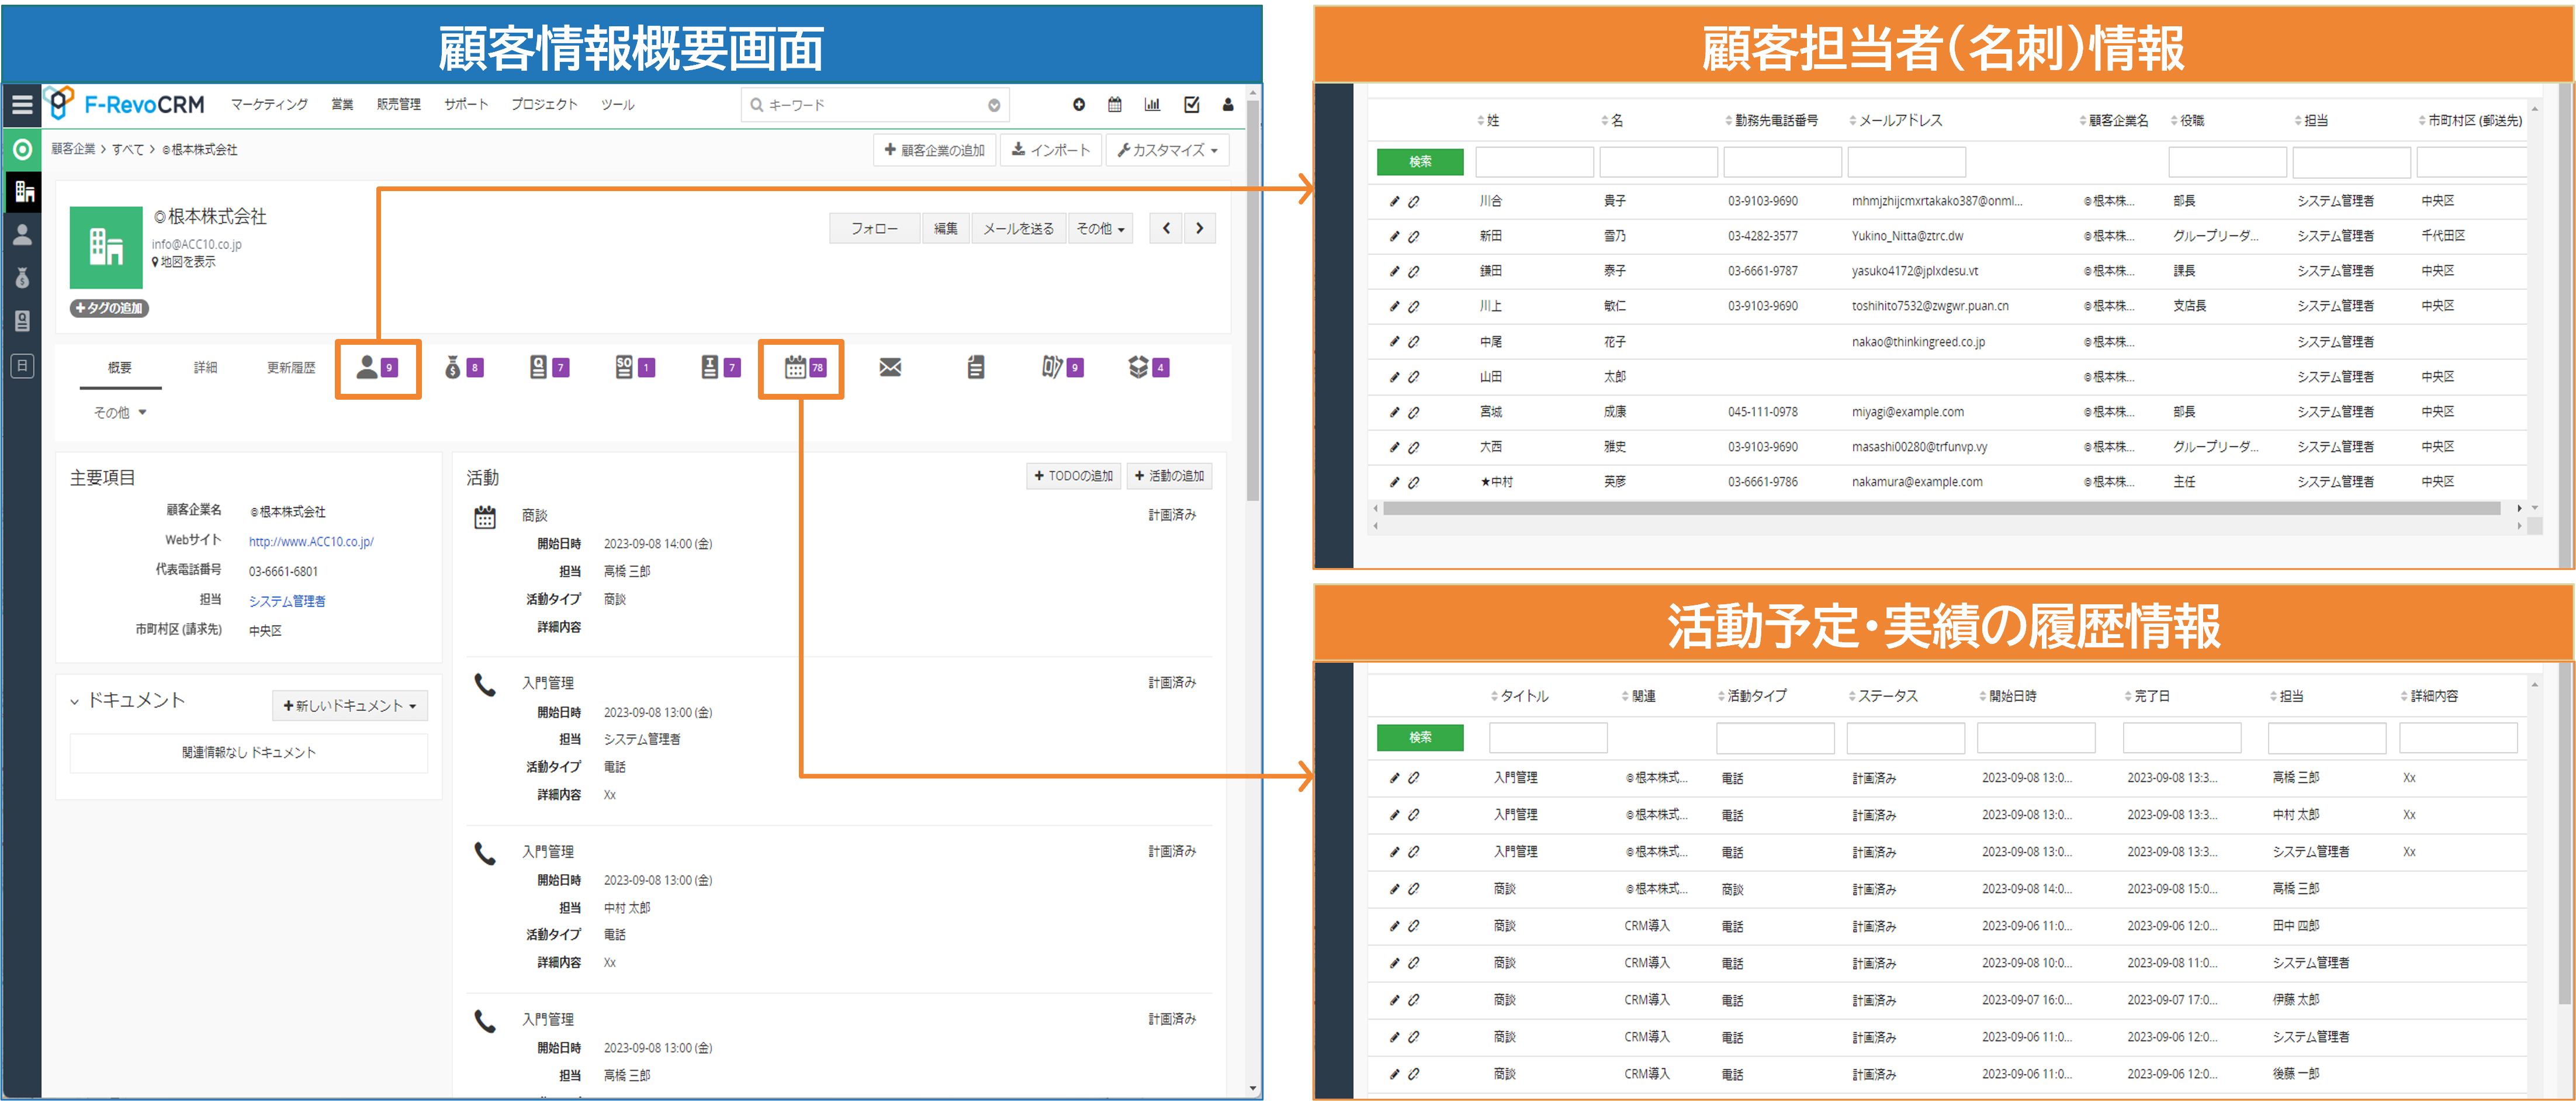Click the 顧客企業の追加 button
The width and height of the screenshot is (2576, 1101).
(935, 150)
